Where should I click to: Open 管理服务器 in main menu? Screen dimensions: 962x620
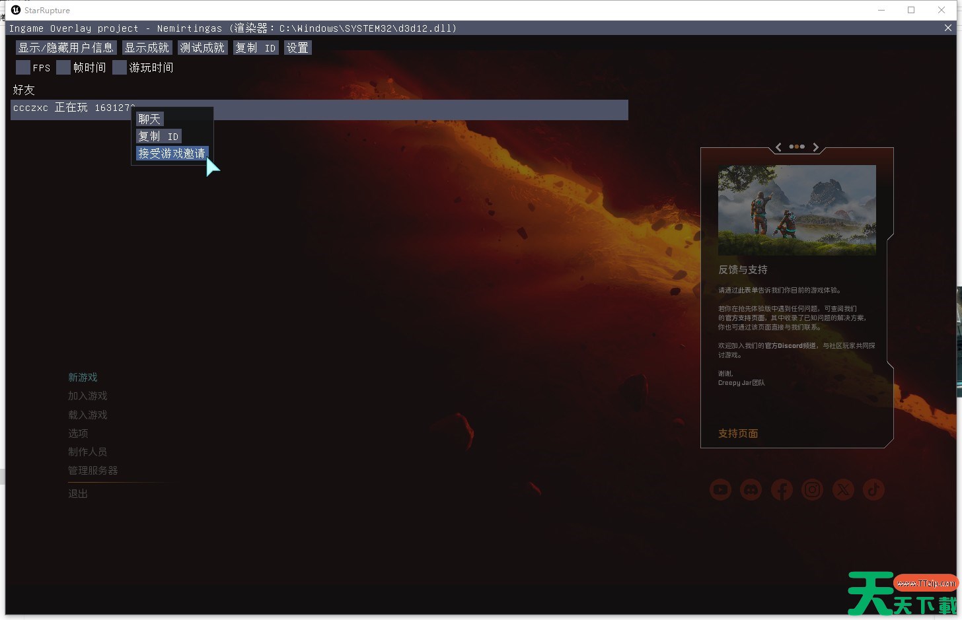coord(92,470)
